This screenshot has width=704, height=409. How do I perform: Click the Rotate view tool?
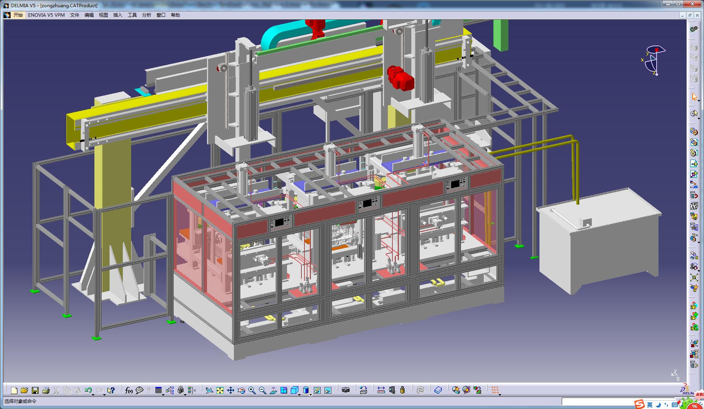pyautogui.click(x=241, y=390)
